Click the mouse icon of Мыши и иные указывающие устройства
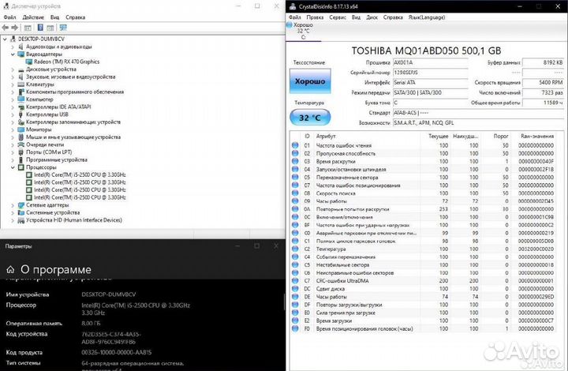The width and height of the screenshot is (568, 371). [21, 137]
